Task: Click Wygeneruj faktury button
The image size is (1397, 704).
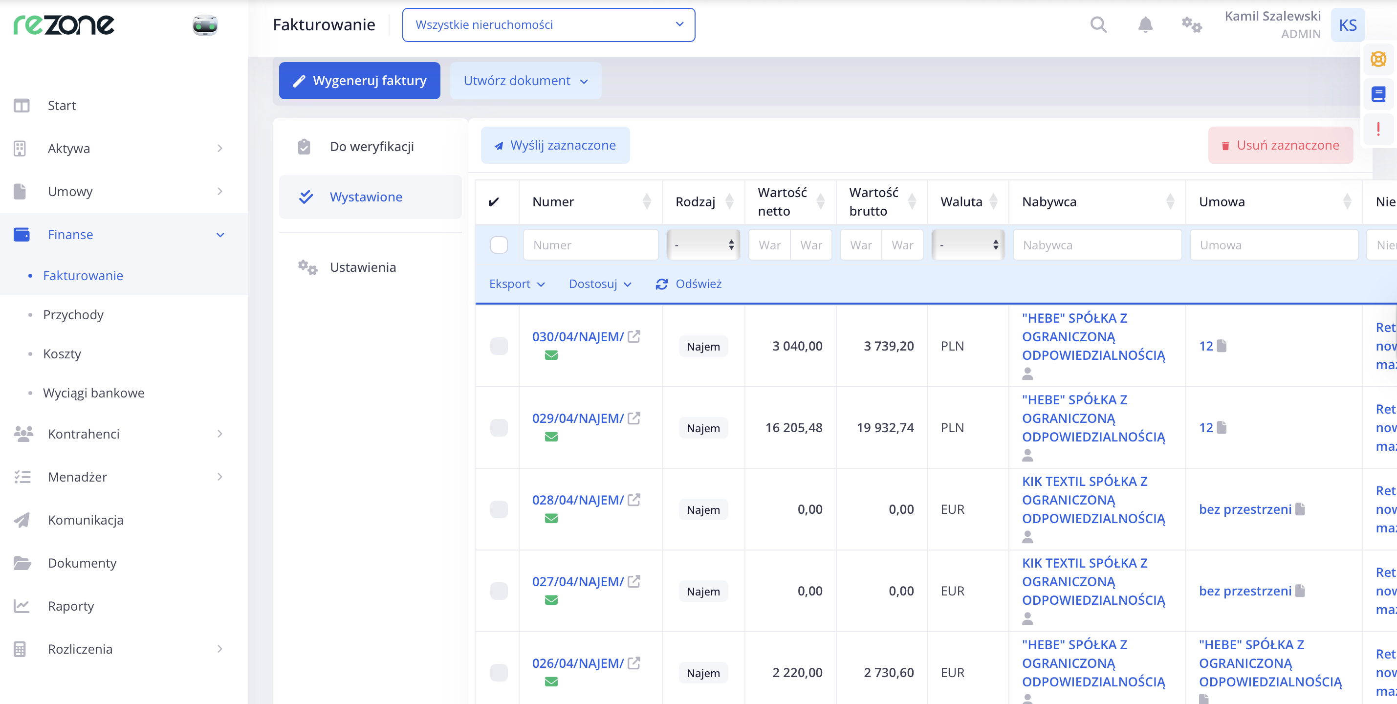Action: click(x=359, y=81)
